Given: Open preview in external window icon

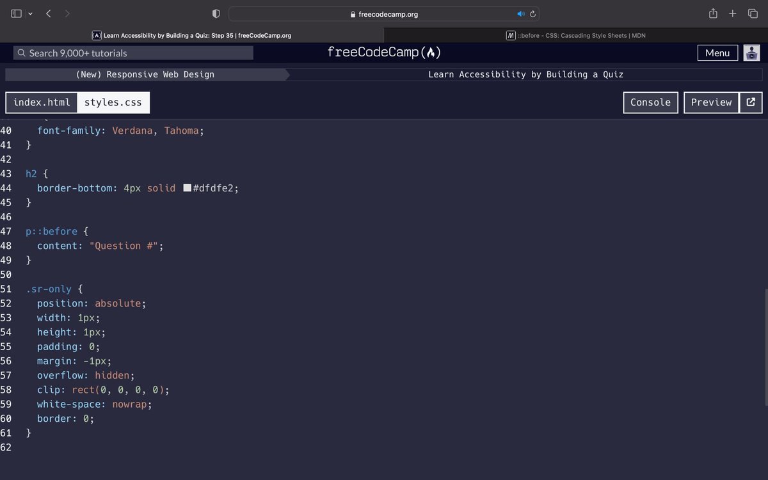Looking at the screenshot, I should click(x=751, y=102).
